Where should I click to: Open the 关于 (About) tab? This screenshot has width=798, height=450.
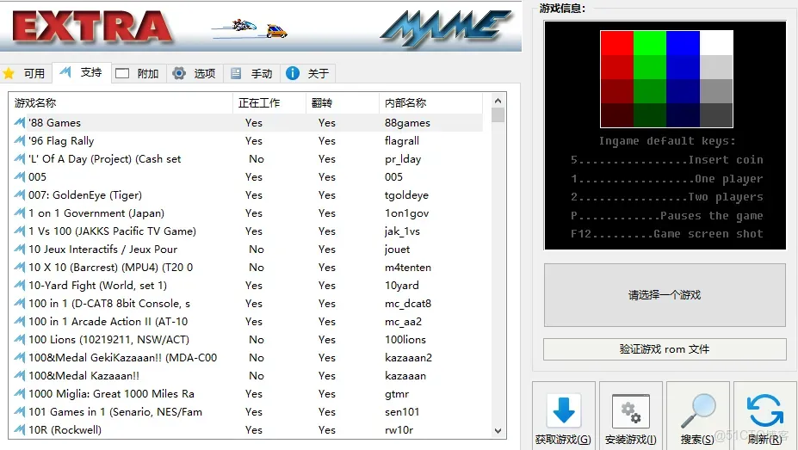[308, 73]
